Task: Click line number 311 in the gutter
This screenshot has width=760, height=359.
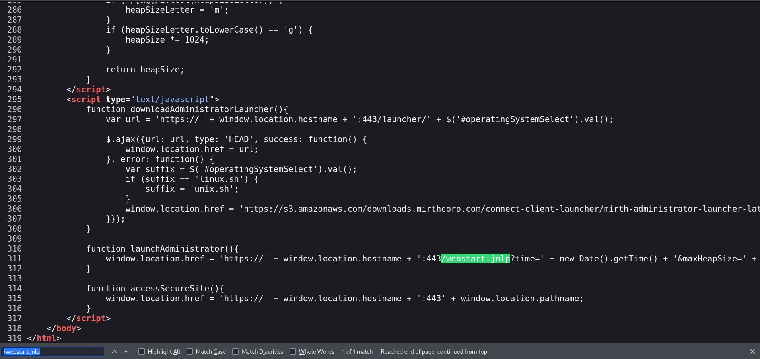Action: (15, 259)
